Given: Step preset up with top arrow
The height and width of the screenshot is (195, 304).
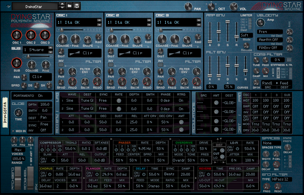Looking at the screenshot, I should 62,4.
